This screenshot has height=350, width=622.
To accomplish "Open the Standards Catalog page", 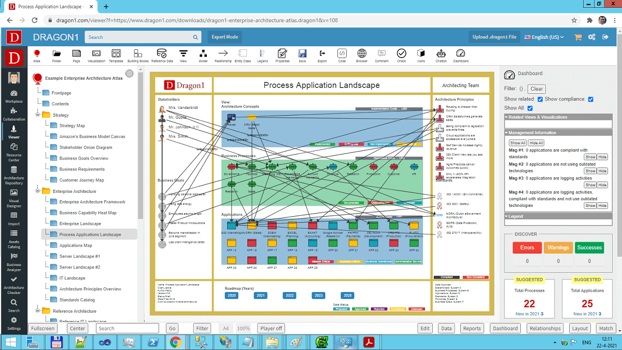I will pos(77,300).
